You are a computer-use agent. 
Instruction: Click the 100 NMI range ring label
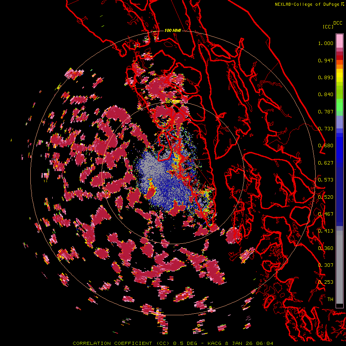pyautogui.click(x=173, y=30)
